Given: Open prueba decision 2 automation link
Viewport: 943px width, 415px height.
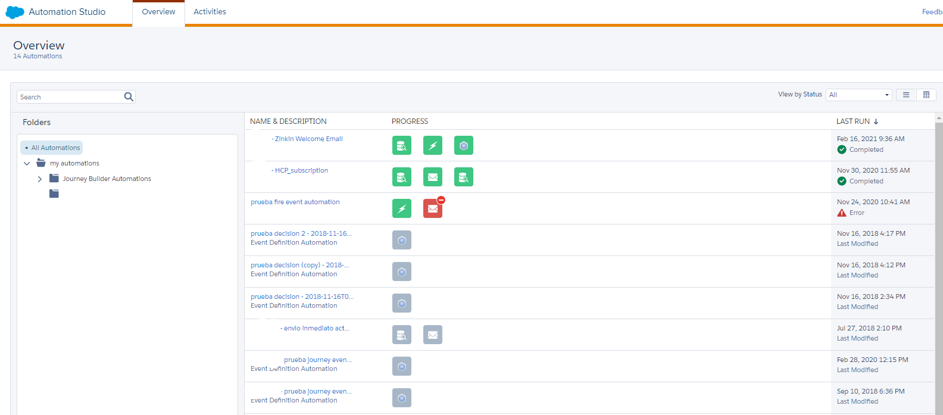Looking at the screenshot, I should (301, 233).
